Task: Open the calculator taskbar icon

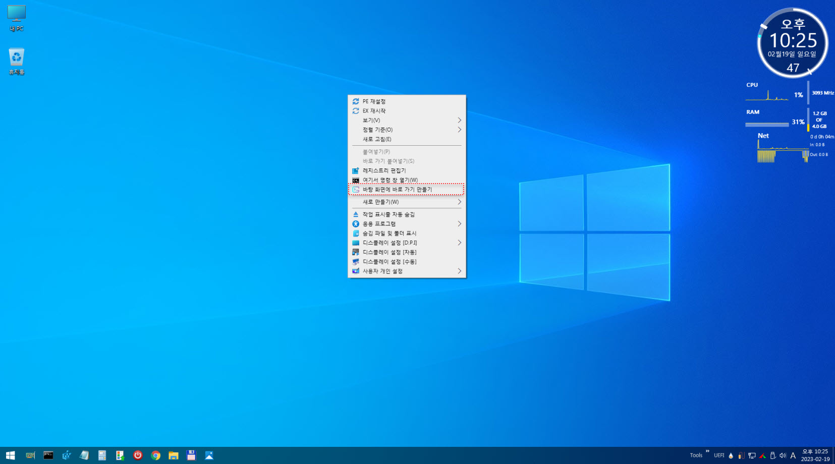Action: click(102, 455)
